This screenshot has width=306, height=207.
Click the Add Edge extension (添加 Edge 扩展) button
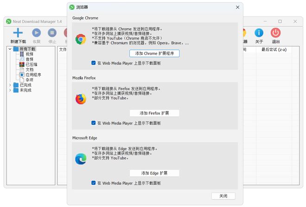pyautogui.click(x=154, y=173)
